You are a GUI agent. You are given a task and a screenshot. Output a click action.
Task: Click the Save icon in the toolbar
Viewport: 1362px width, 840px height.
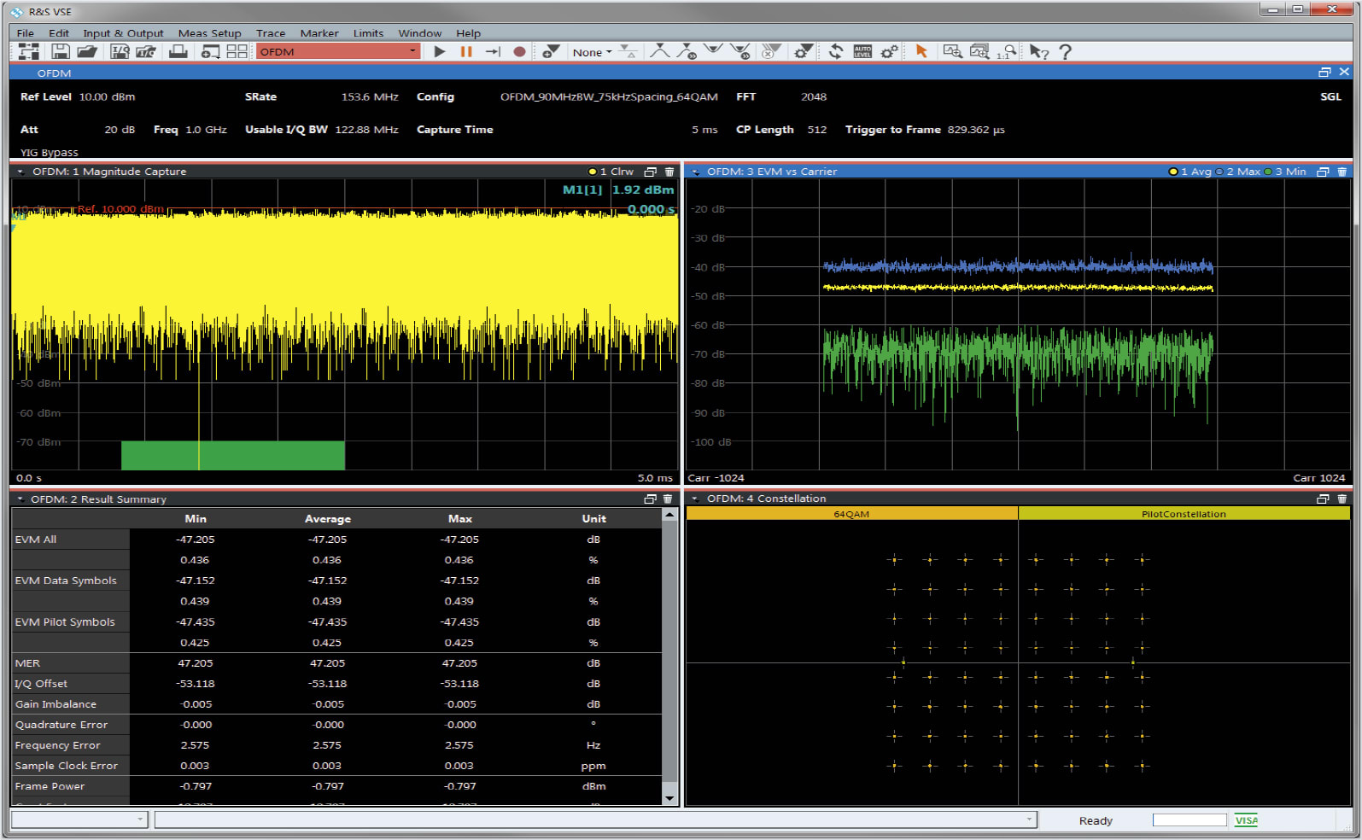click(x=61, y=52)
